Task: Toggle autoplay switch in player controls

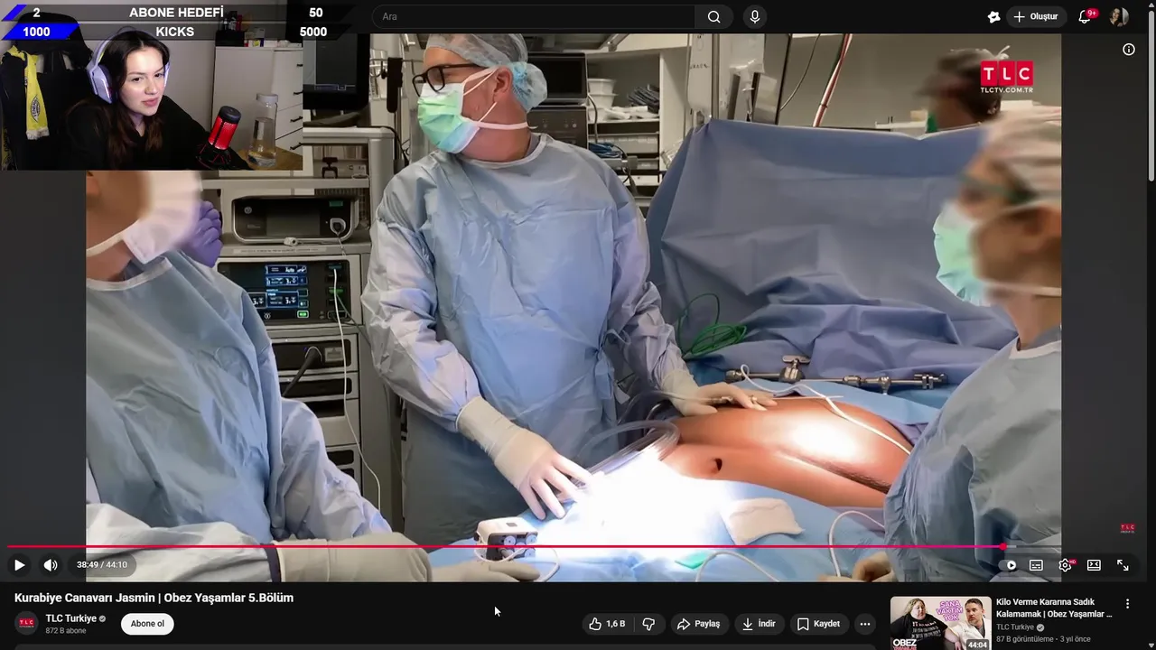Action: coord(1010,565)
